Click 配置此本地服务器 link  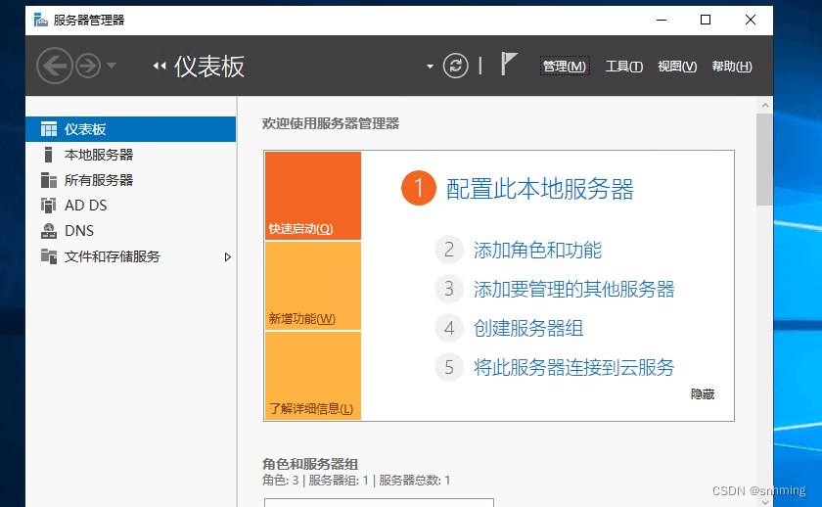click(539, 189)
